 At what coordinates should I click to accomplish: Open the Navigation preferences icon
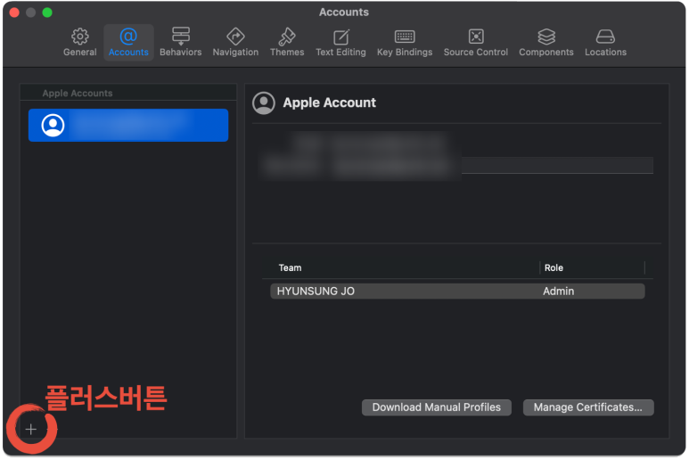pos(235,37)
